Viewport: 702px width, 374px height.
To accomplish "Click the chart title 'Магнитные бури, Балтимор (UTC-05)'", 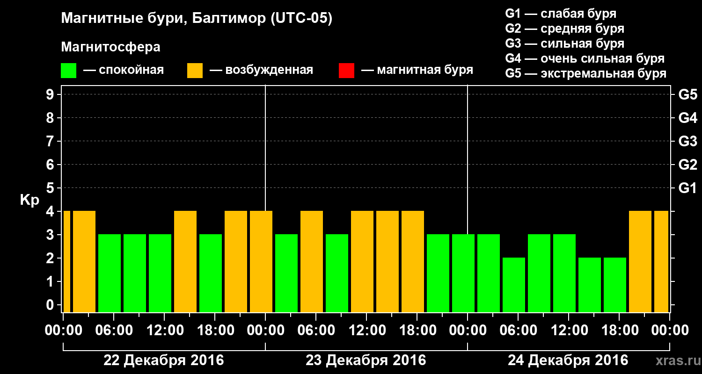I will [197, 19].
